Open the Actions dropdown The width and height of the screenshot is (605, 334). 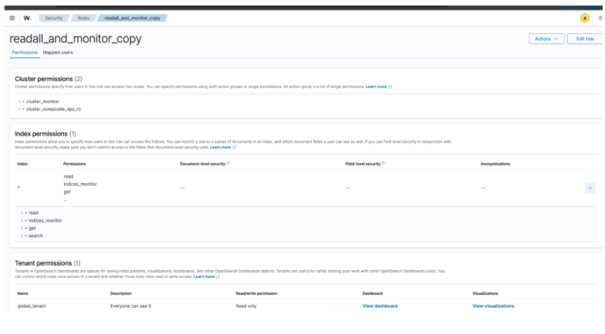coord(546,39)
